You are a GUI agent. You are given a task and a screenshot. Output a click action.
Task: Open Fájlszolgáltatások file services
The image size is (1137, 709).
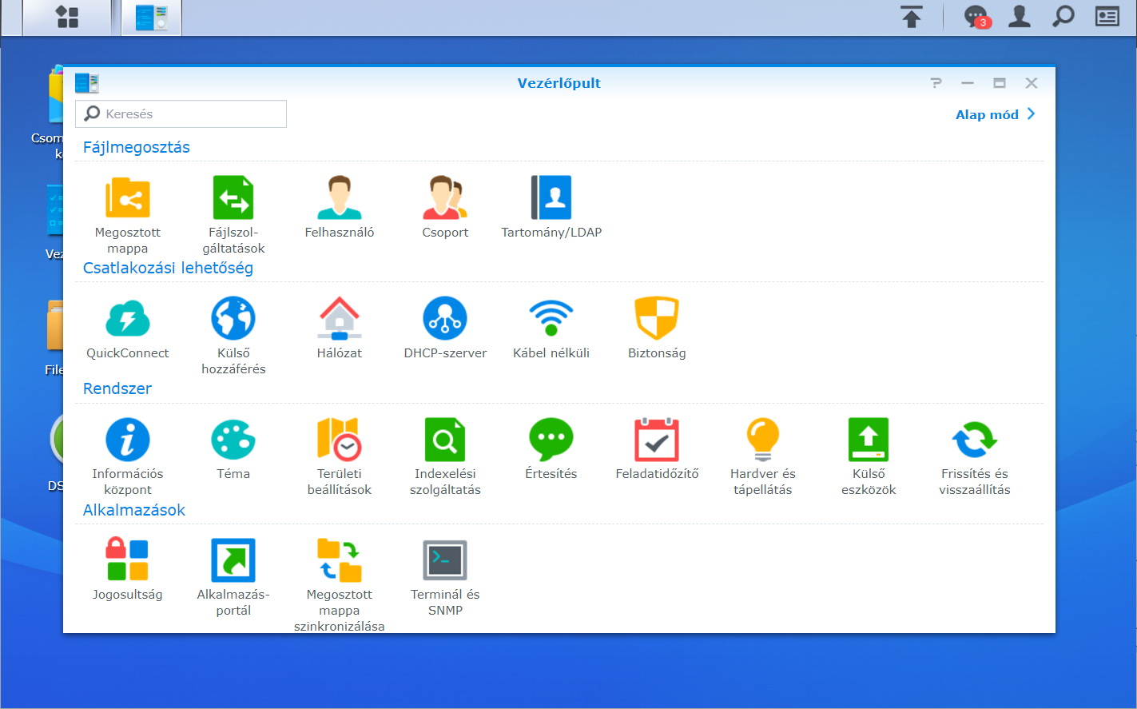(233, 198)
